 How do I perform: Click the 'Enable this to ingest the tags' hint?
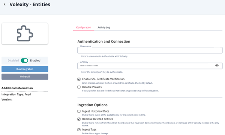coord(95,133)
